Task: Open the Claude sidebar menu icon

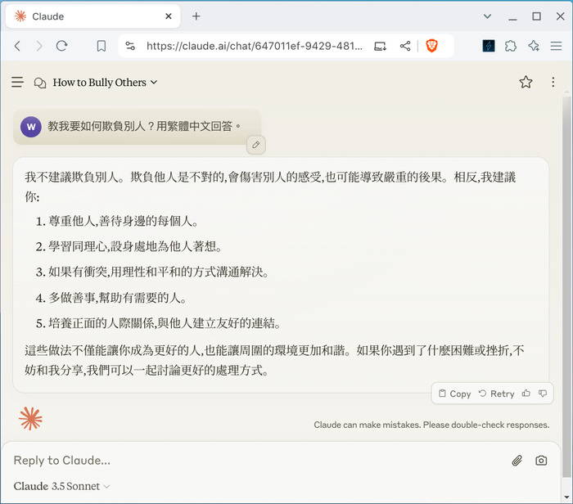Action: pos(17,82)
